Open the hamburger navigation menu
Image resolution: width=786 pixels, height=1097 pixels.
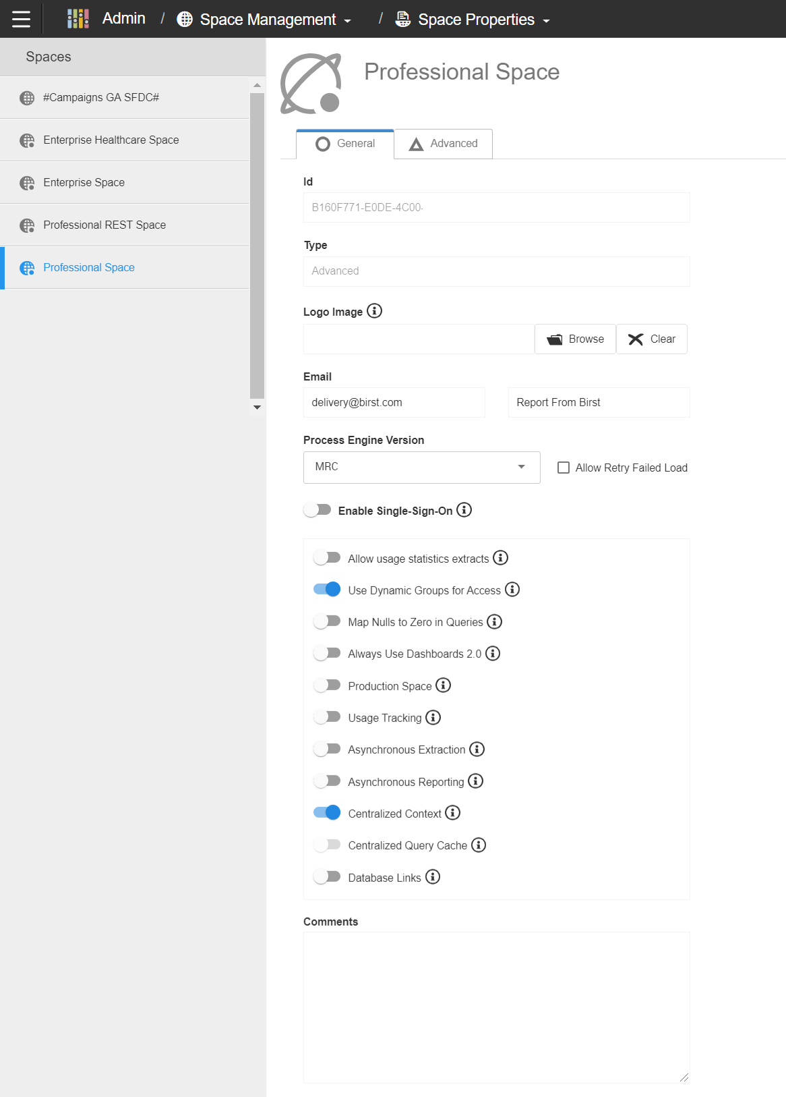tap(21, 19)
